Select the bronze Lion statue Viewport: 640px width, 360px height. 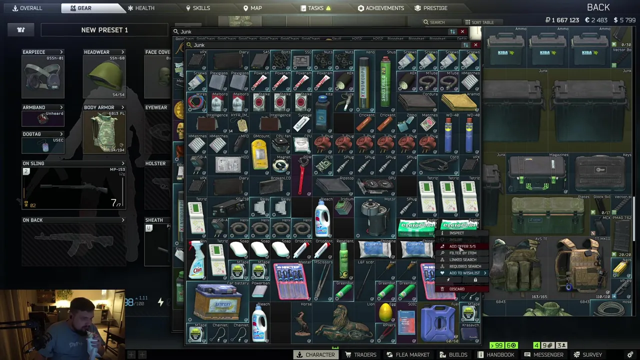pyautogui.click(x=343, y=322)
